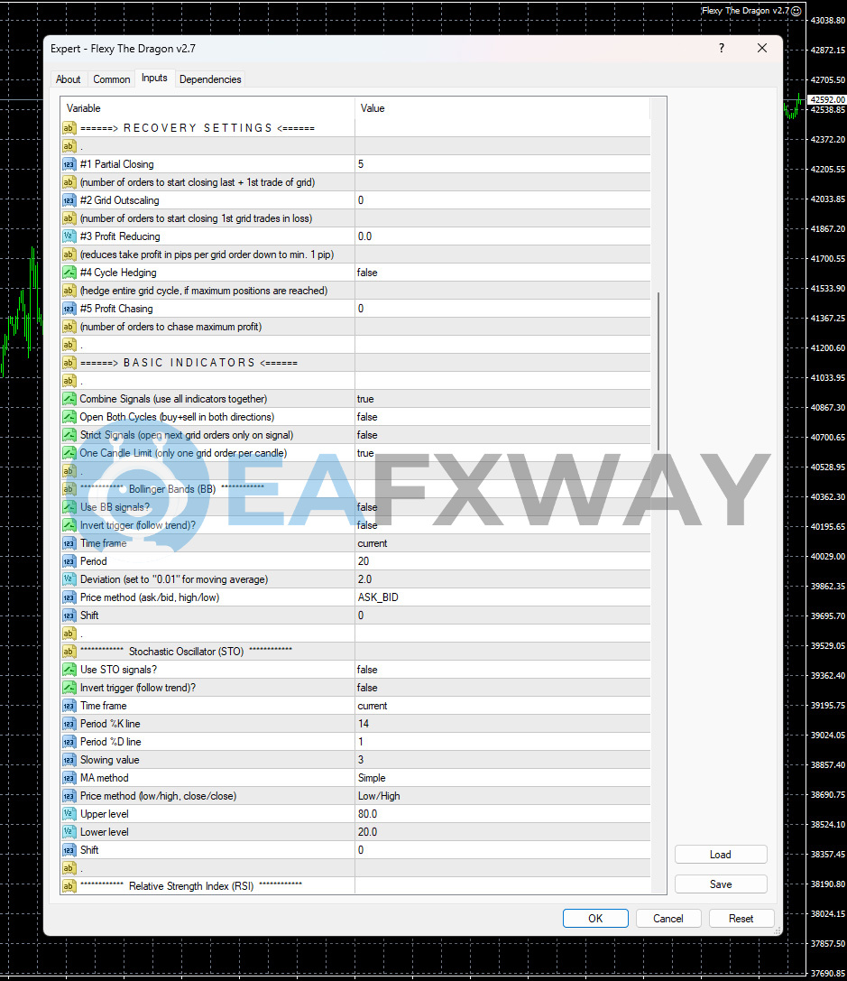Click Load to import a settings file
847x981 pixels.
721,855
